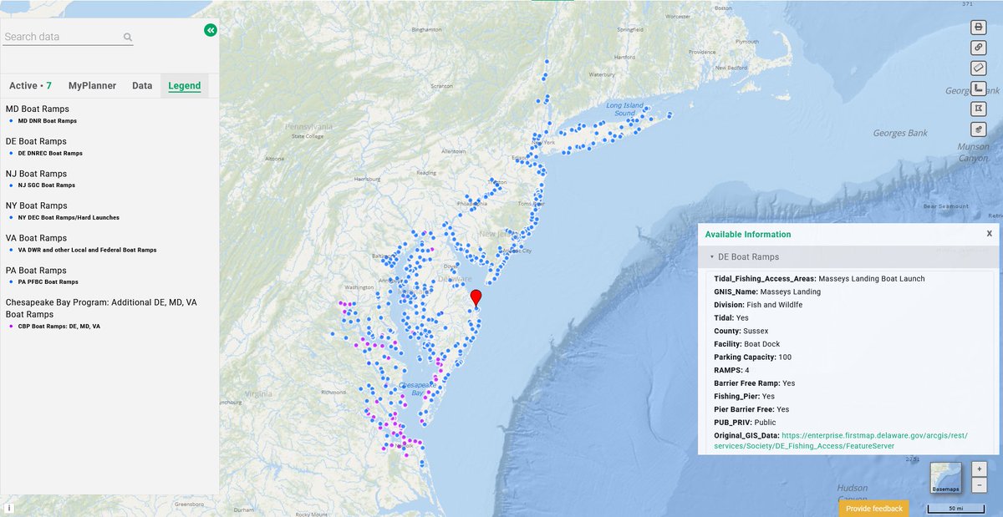Collapse the DE Boat Ramps information section

[711, 256]
